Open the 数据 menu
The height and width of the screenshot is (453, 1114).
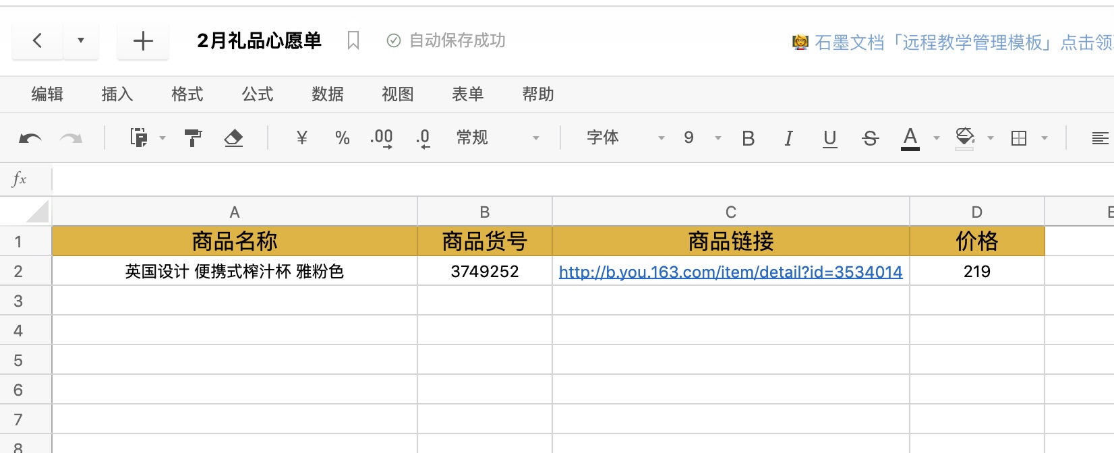click(x=328, y=94)
